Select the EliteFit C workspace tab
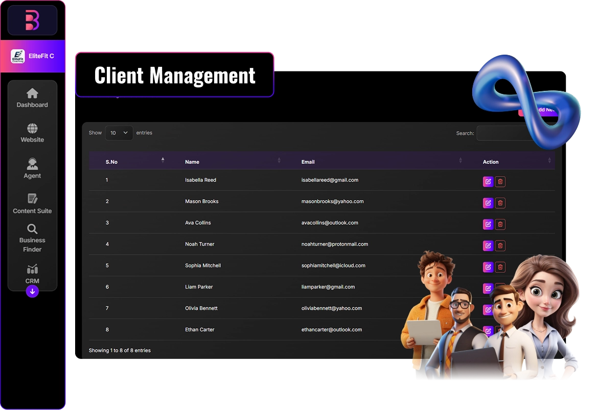Screen dimensions: 598x410 [33, 56]
